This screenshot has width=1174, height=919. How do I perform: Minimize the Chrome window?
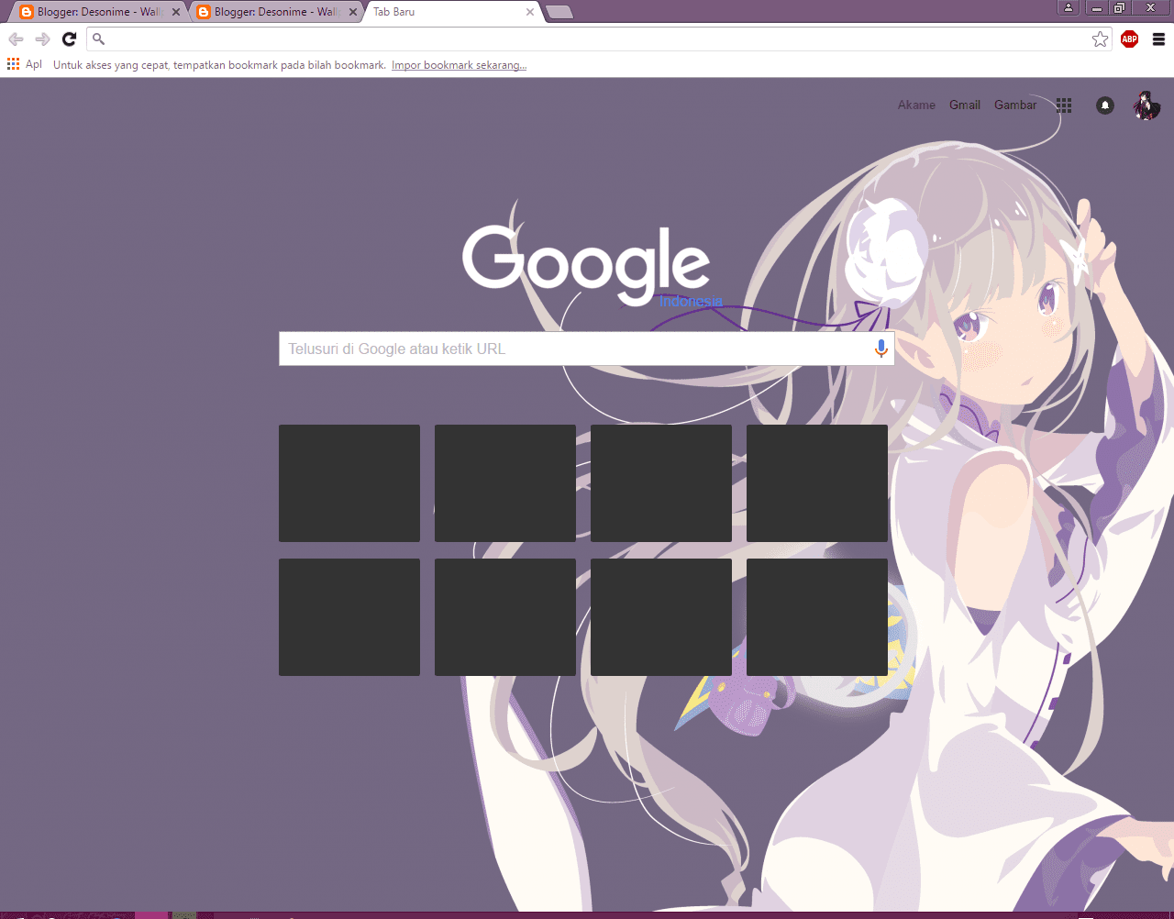tap(1096, 7)
